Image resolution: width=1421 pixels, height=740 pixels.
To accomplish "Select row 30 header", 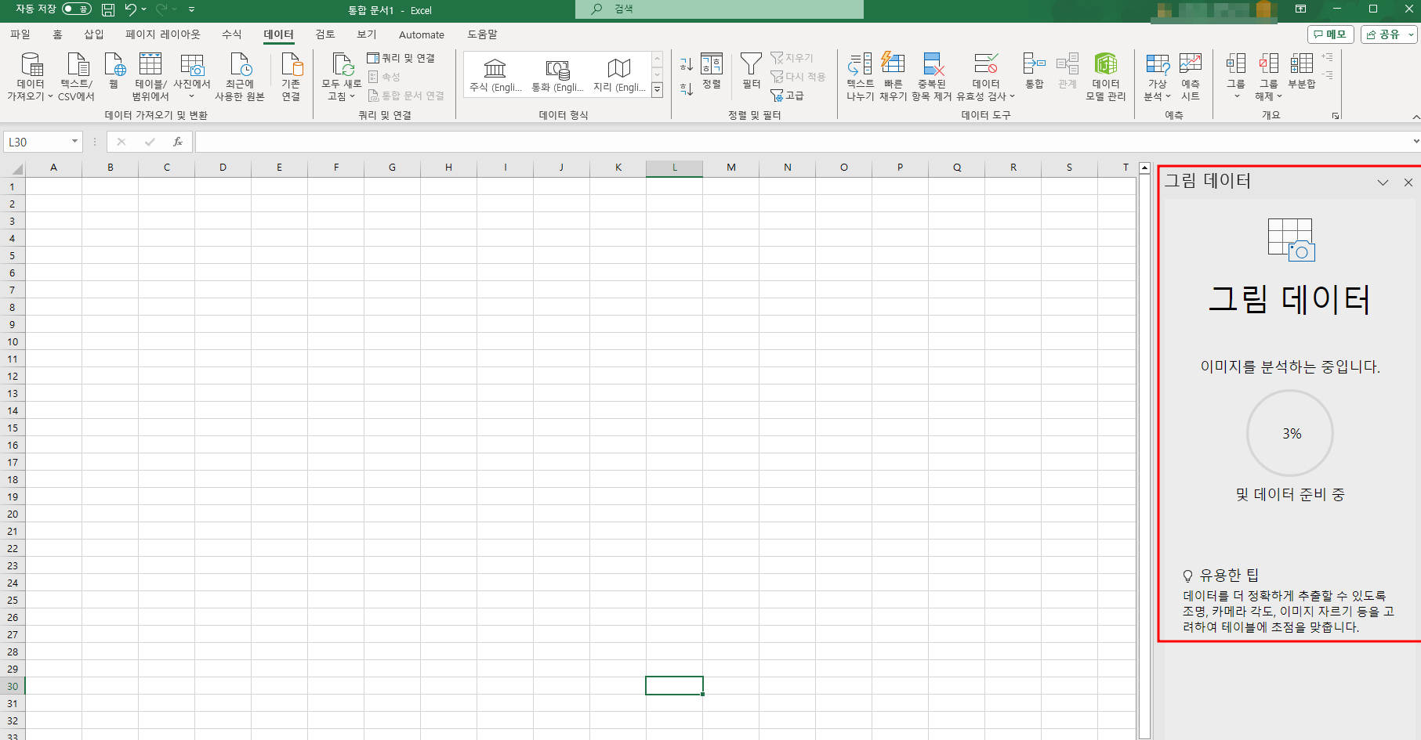I will (x=13, y=686).
